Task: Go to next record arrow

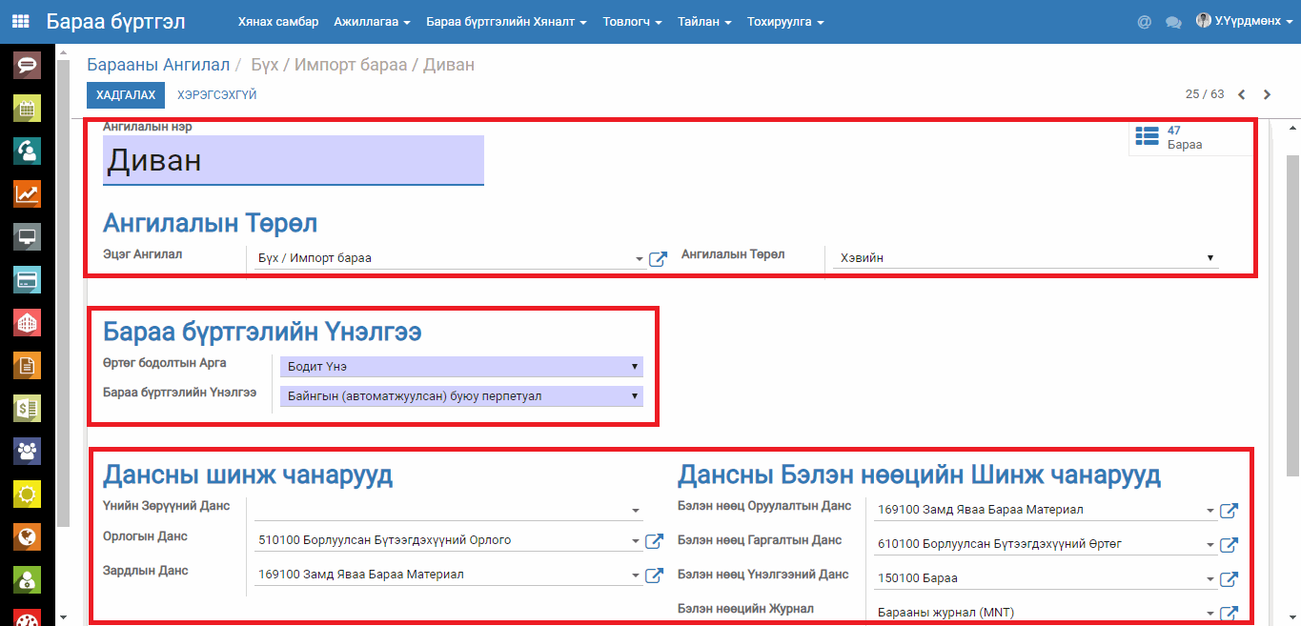Action: [1267, 94]
